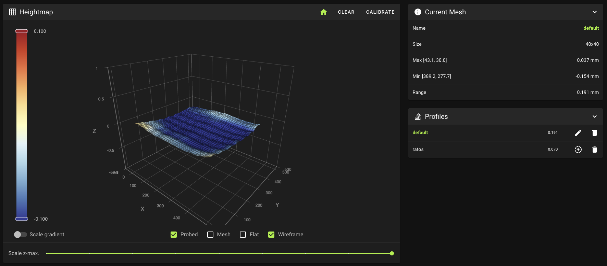The width and height of the screenshot is (607, 266).
Task: Click the default profile 0.191 value
Action: [553, 132]
